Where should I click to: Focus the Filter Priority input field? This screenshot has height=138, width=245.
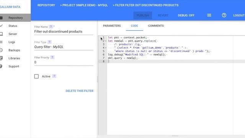pos(64,62)
